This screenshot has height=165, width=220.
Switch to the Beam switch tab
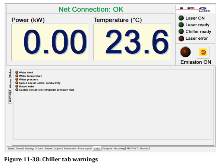[70, 149]
